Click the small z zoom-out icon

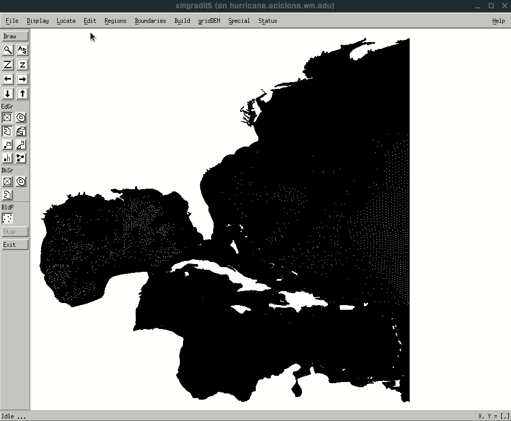(x=22, y=64)
